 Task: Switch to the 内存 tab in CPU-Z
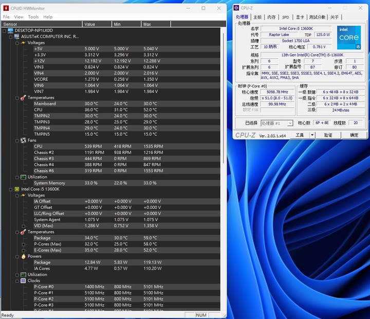point(271,17)
